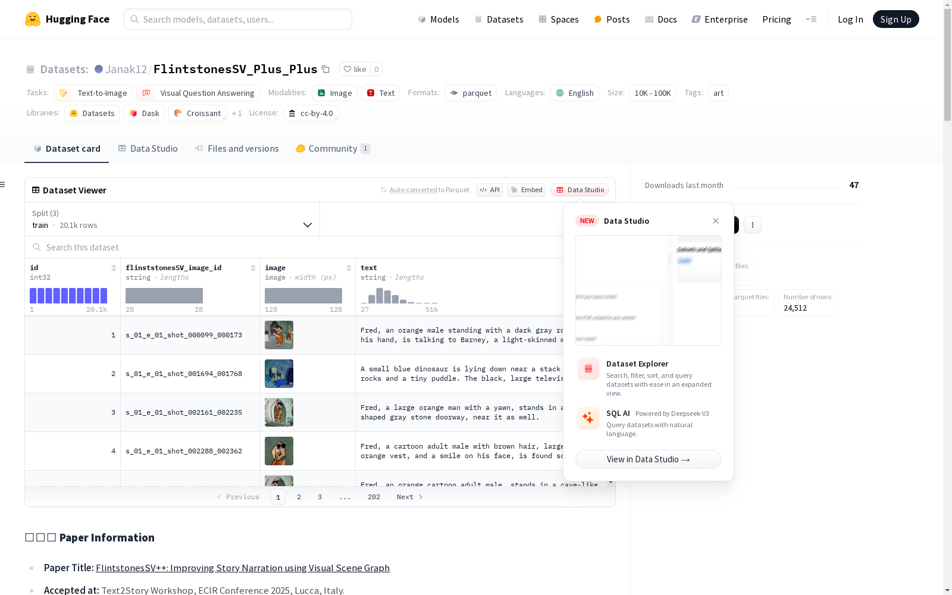Click the Datasets breadcrumb icon

point(30,69)
